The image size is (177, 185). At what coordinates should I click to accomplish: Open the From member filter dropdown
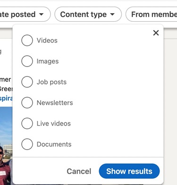point(152,14)
